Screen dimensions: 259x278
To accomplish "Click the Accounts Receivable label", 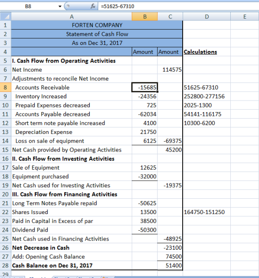I will pos(42,88).
